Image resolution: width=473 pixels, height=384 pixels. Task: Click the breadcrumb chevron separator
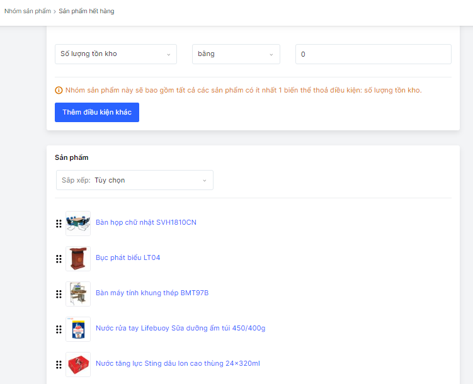(55, 11)
